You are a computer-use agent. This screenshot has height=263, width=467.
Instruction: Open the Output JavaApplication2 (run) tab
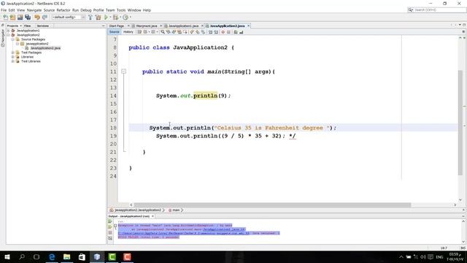129,216
